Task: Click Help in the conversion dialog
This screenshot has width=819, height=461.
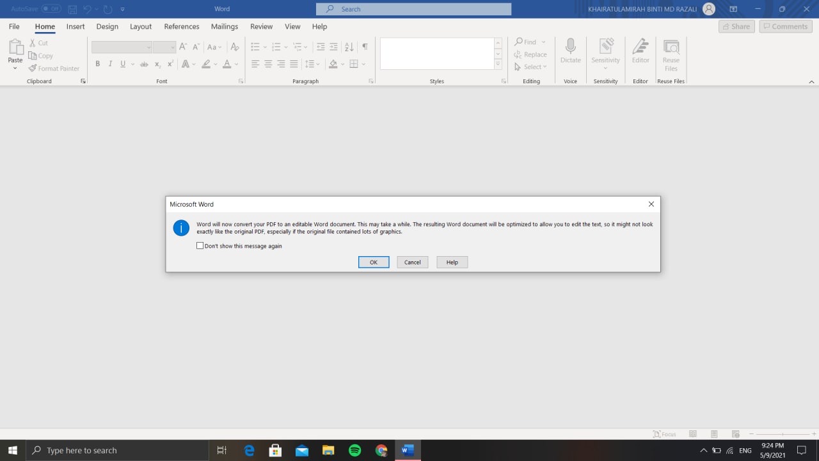Action: click(452, 262)
